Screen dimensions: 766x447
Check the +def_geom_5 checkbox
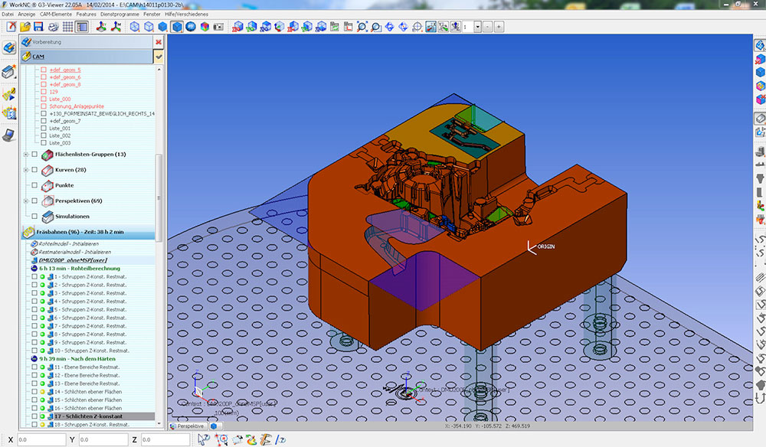pos(44,70)
